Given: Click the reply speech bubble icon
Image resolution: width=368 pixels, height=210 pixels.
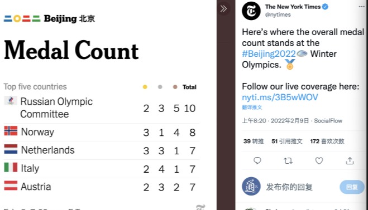Looking at the screenshot, I should click(257, 160).
